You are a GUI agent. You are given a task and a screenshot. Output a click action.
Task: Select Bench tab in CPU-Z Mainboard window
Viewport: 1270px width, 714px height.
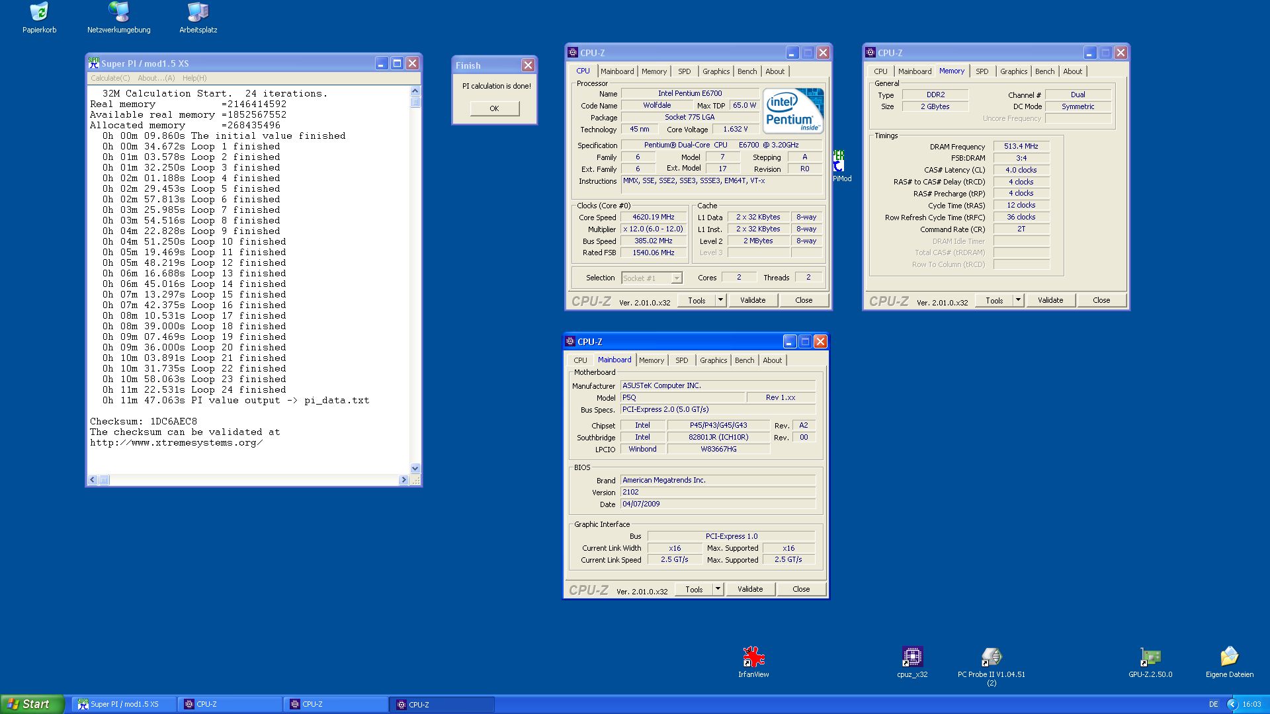pos(744,360)
